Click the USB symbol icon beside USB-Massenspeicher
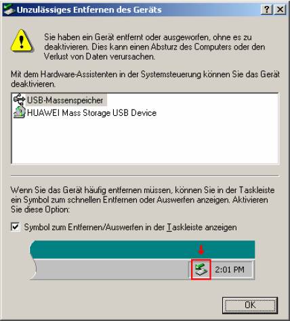 pyautogui.click(x=19, y=100)
